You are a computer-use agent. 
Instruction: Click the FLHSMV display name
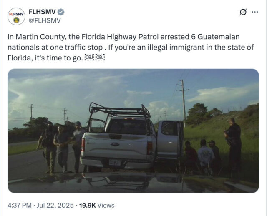tap(42, 12)
